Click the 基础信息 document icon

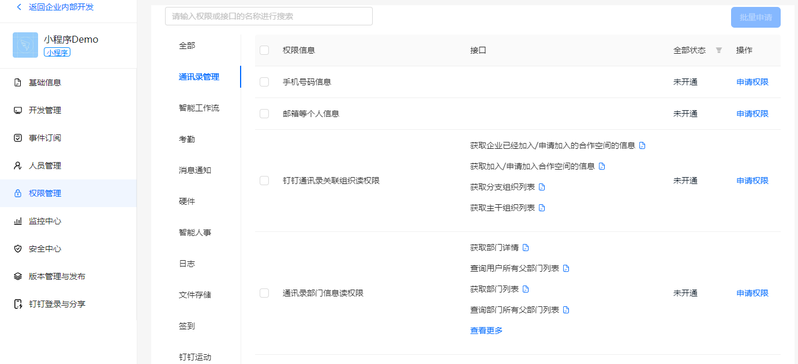pos(18,82)
